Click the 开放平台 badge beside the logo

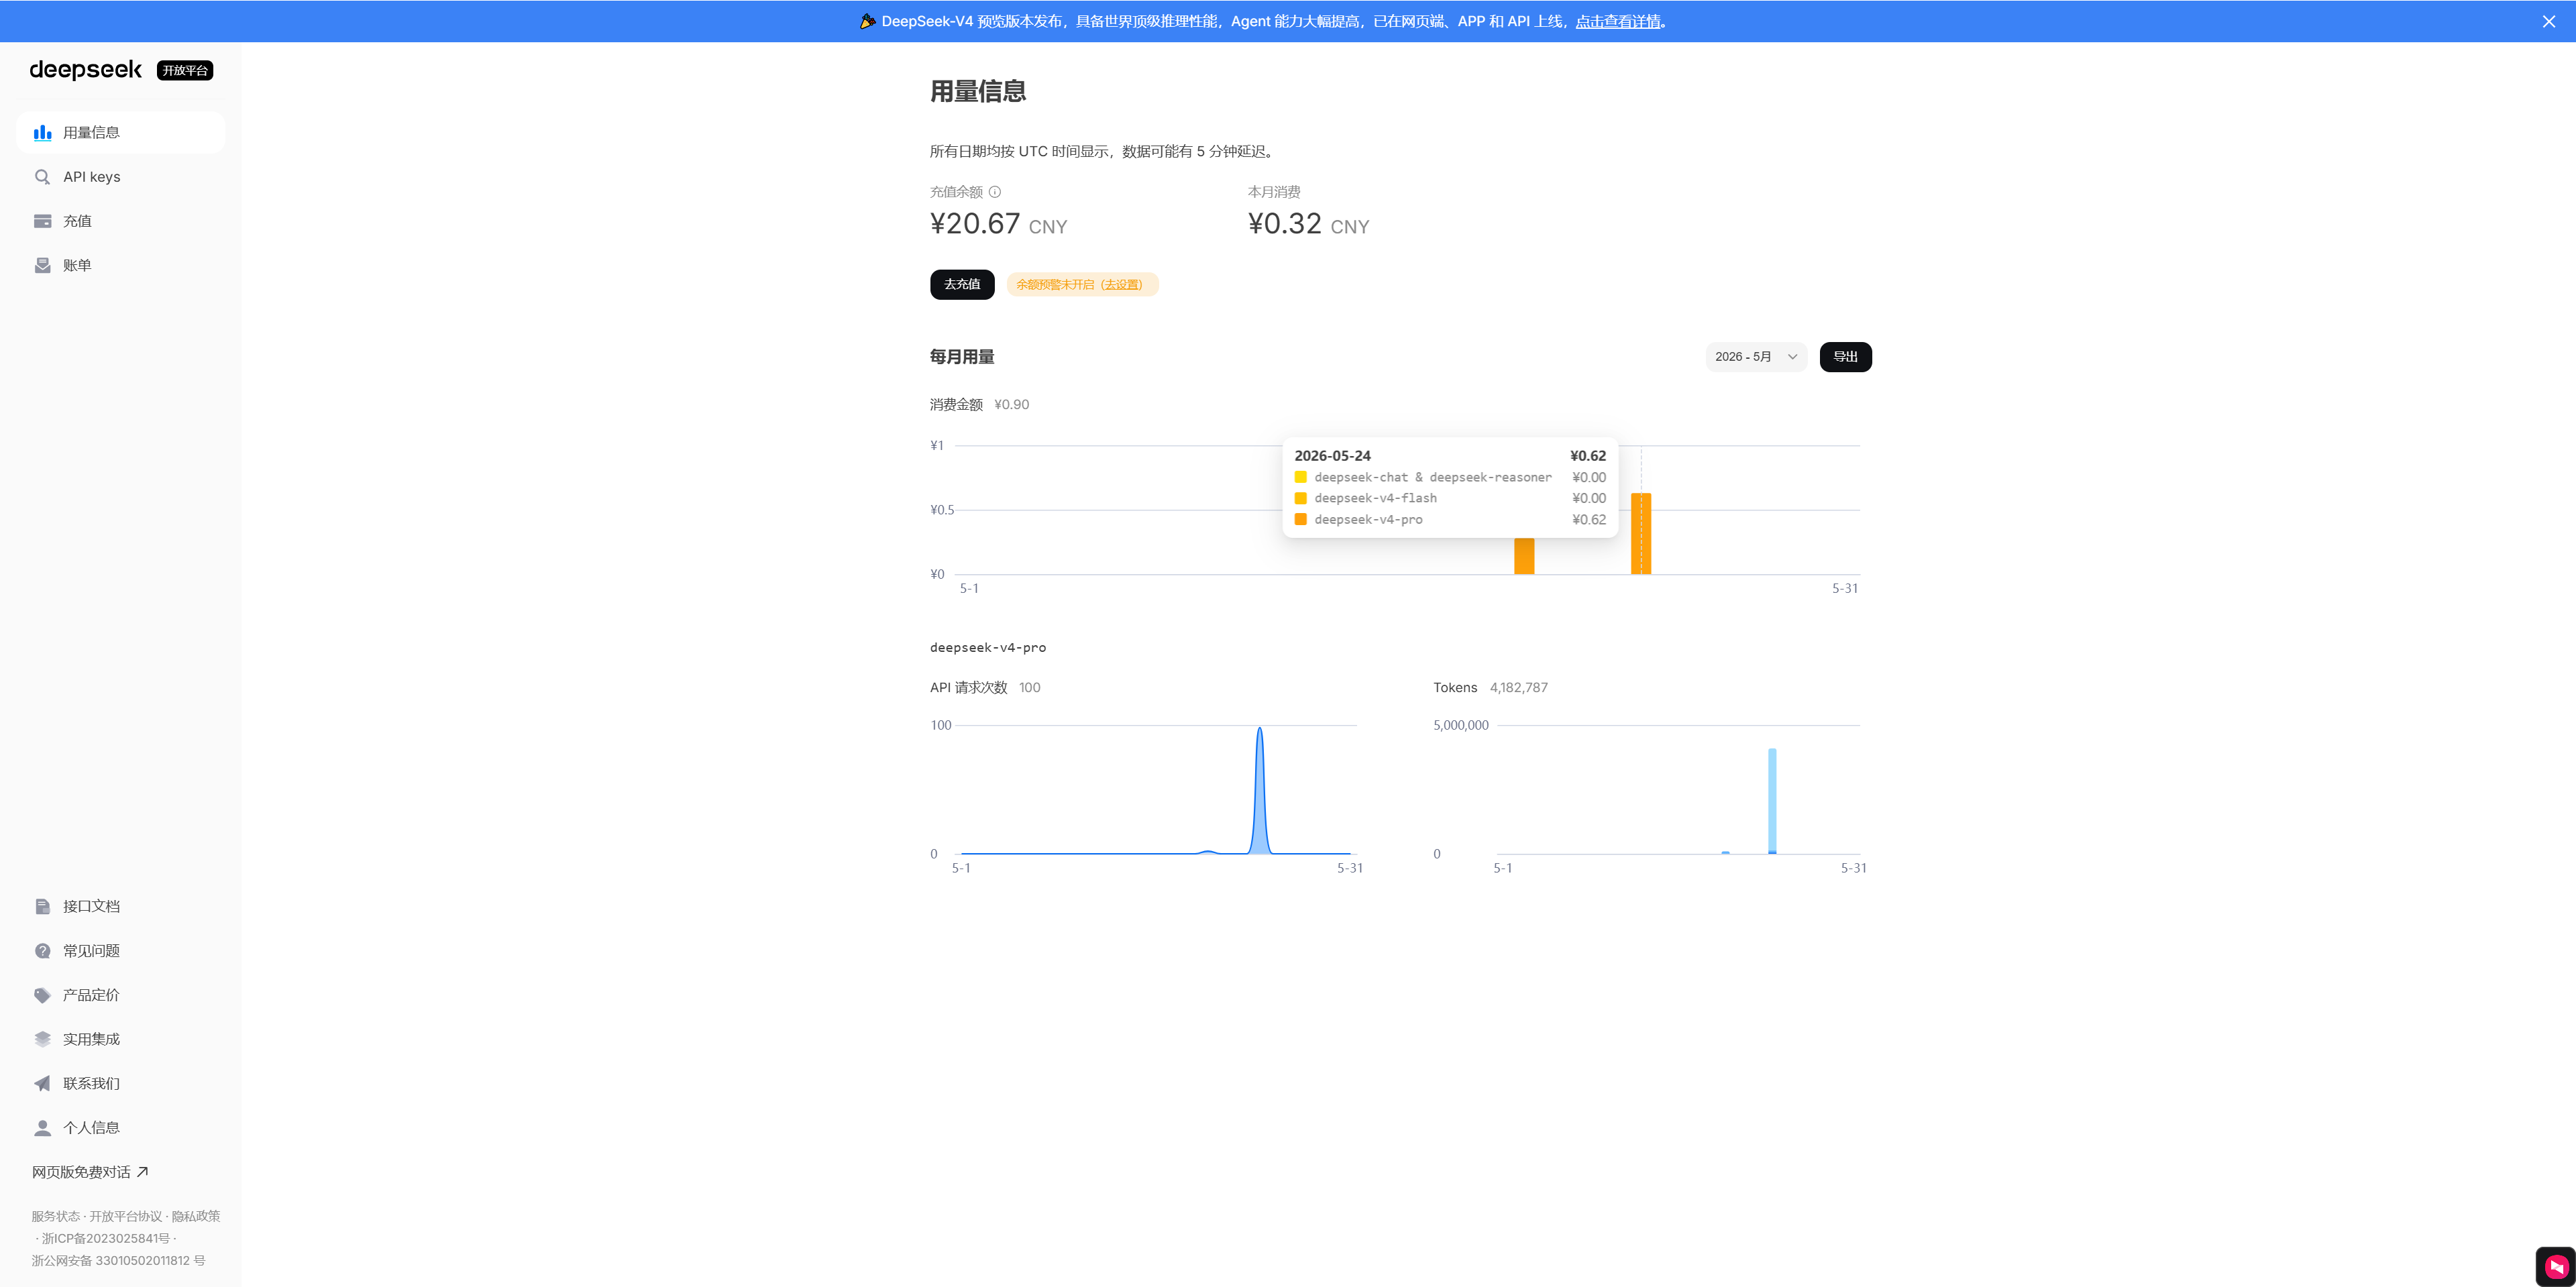[185, 70]
